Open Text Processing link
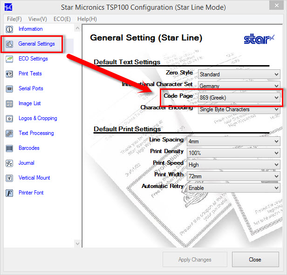 point(36,133)
